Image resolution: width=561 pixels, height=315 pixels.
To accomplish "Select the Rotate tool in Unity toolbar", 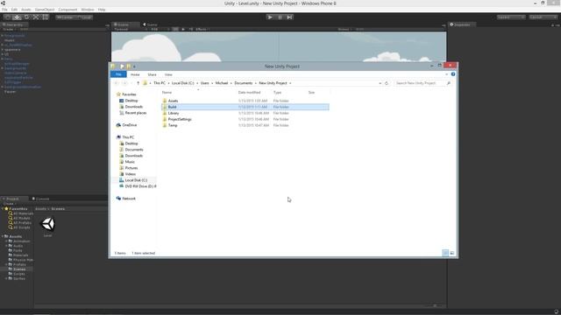I will coord(26,17).
